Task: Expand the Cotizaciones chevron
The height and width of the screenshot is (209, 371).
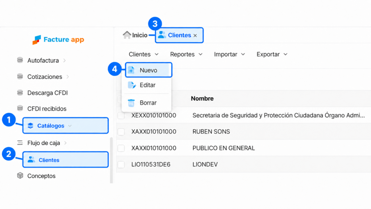Action: click(68, 77)
